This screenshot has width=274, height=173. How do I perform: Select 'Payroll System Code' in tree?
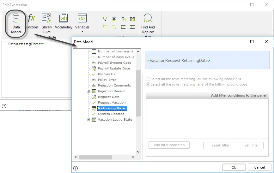[114, 63]
